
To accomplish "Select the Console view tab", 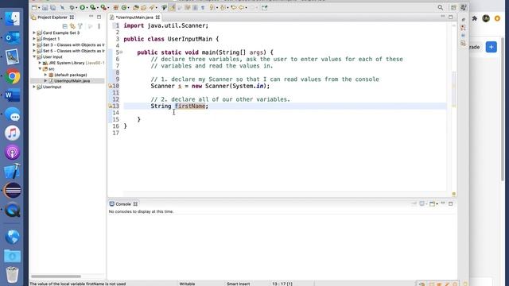I will [123, 204].
